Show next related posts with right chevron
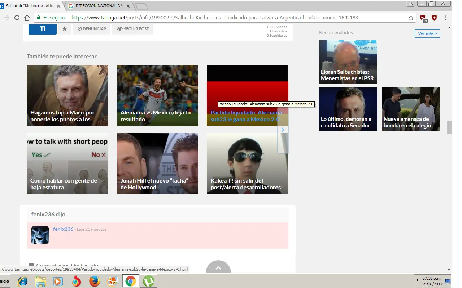This screenshot has width=462, height=288. tap(283, 130)
